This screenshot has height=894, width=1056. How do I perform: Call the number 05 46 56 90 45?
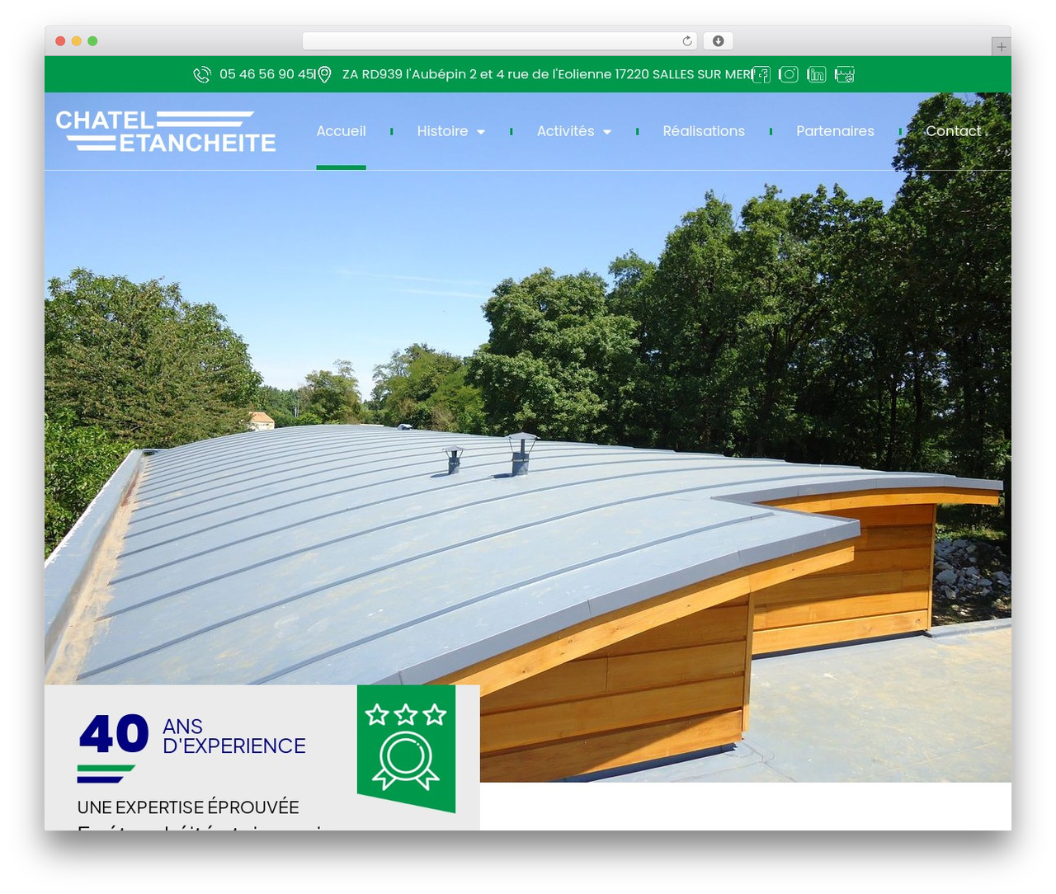(267, 74)
